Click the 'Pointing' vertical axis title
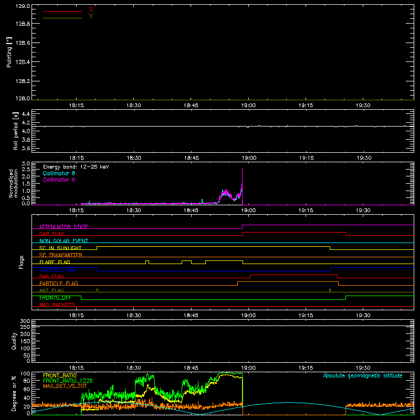The width and height of the screenshot is (420, 420). [9, 52]
